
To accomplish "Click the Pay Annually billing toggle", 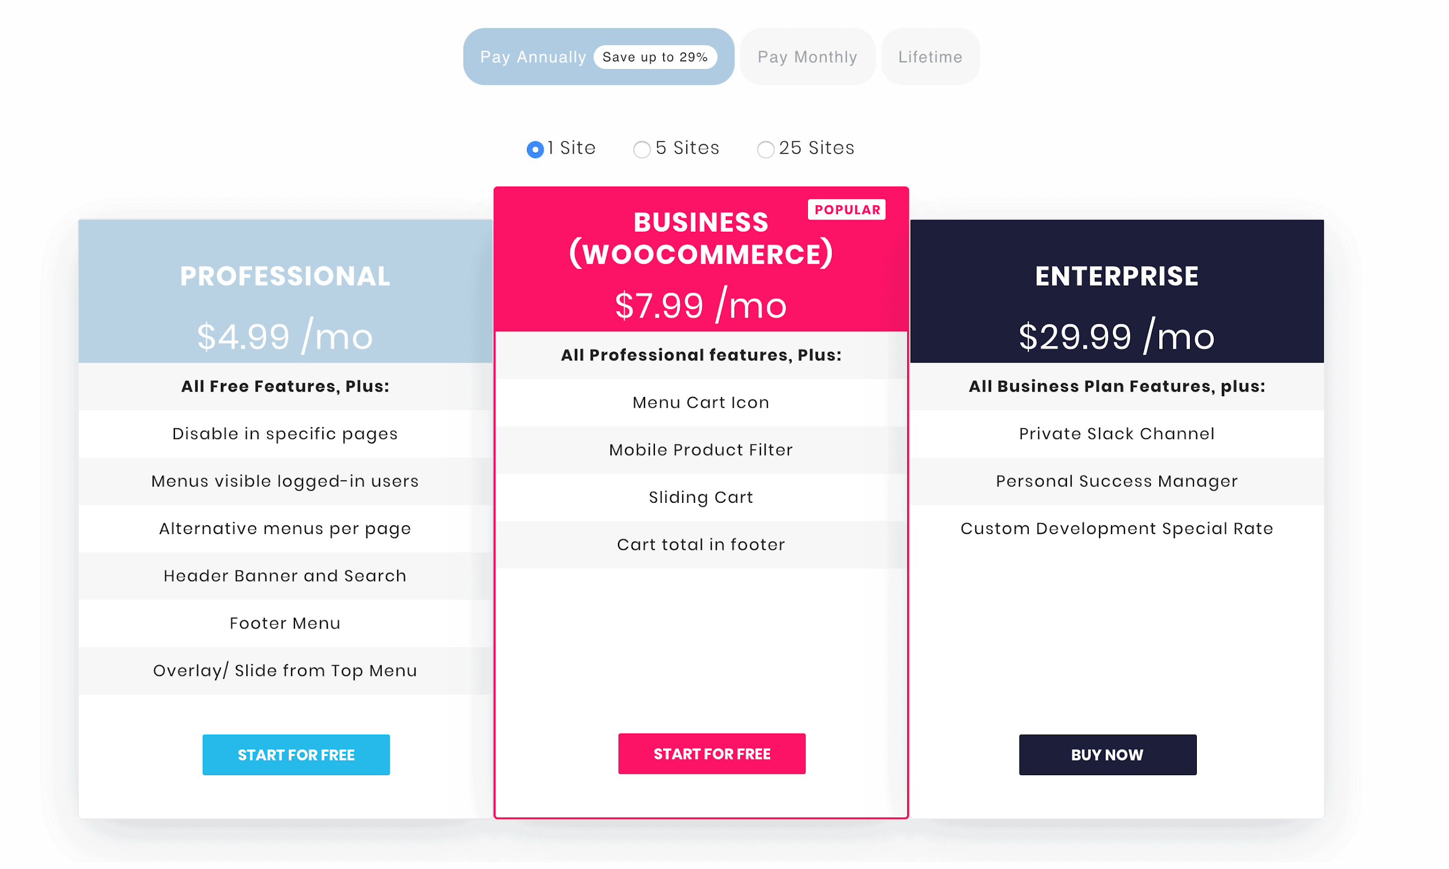I will 600,57.
